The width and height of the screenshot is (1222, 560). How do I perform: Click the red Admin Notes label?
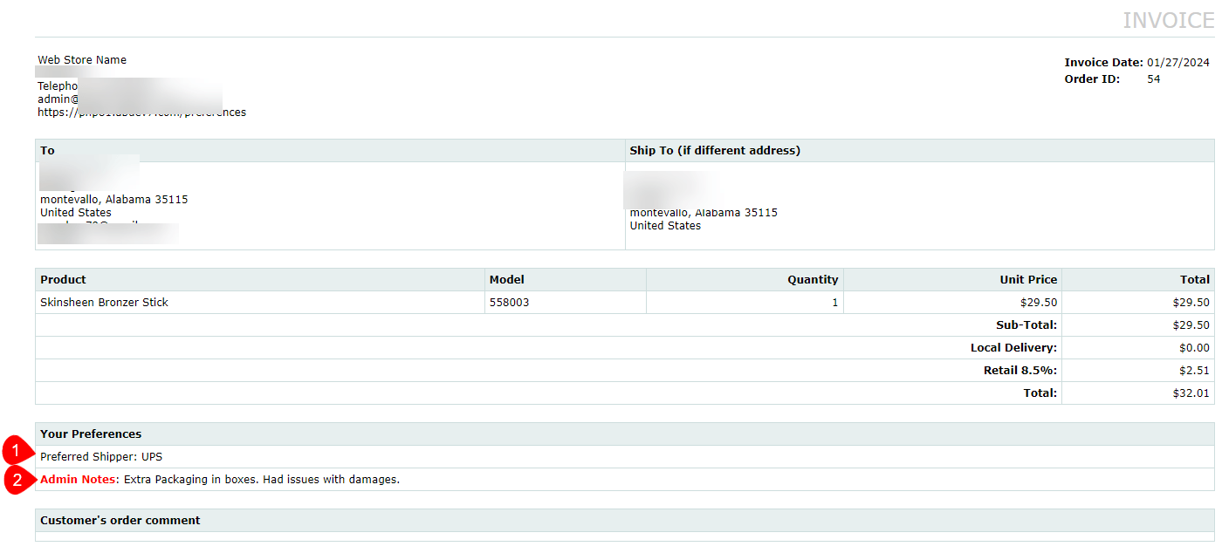coord(79,480)
